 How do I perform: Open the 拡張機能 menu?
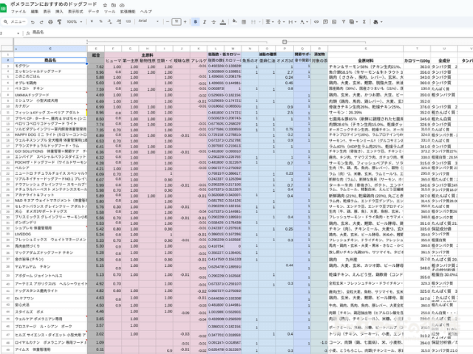click(128, 12)
